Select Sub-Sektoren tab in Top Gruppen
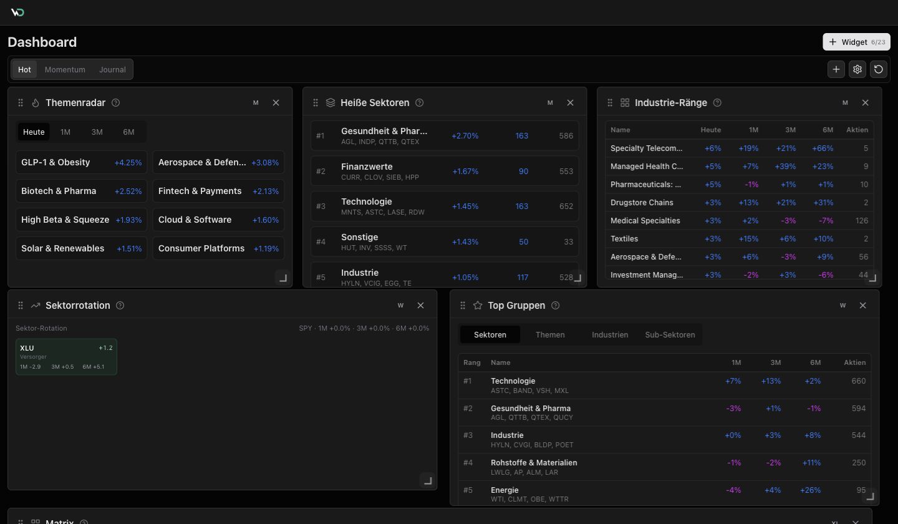The height and width of the screenshot is (524, 898). pos(670,334)
